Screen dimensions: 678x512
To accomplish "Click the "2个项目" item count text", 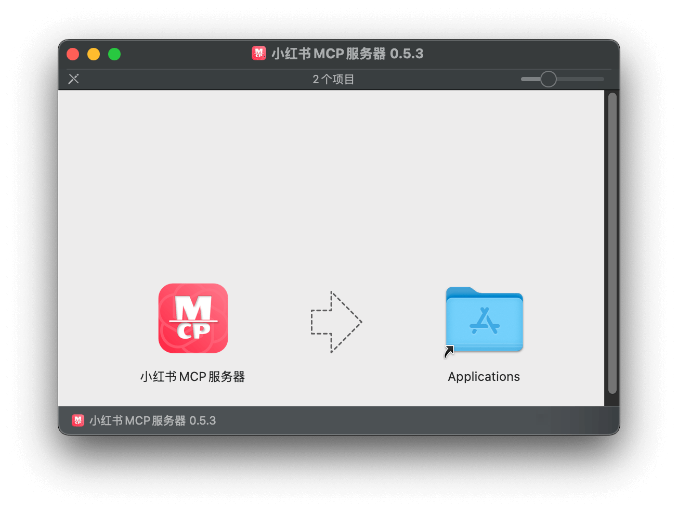I will point(333,79).
